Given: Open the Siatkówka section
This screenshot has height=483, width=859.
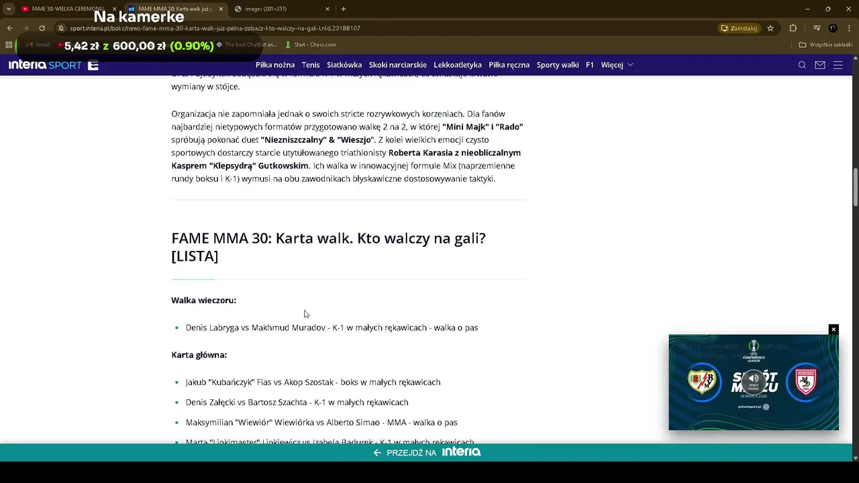Looking at the screenshot, I should pyautogui.click(x=344, y=65).
